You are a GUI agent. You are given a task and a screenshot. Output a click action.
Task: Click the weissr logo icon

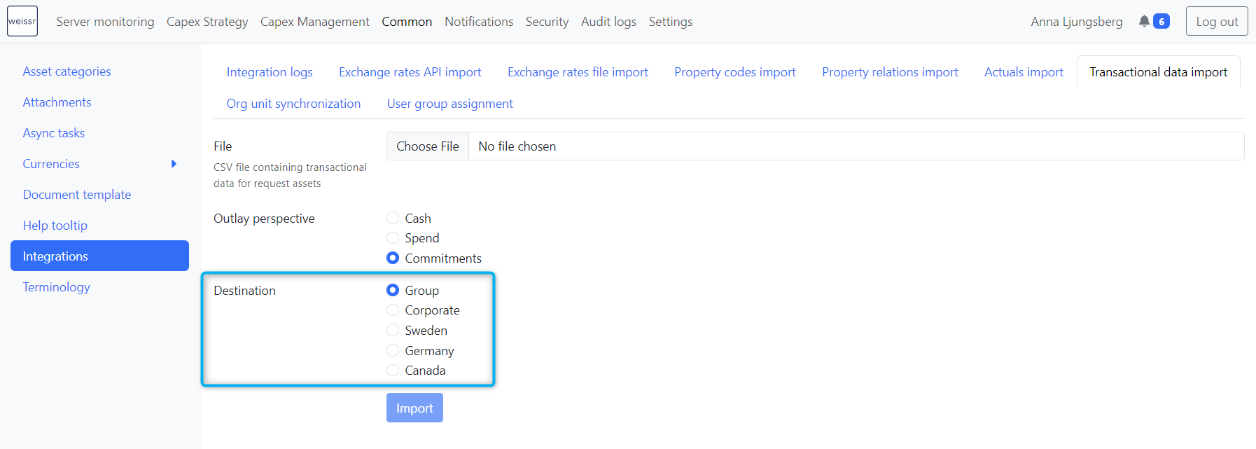point(22,21)
